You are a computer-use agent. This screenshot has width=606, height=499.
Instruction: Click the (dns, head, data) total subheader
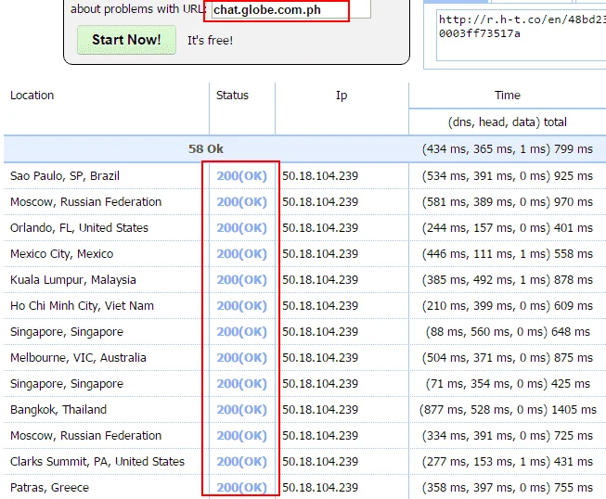508,122
